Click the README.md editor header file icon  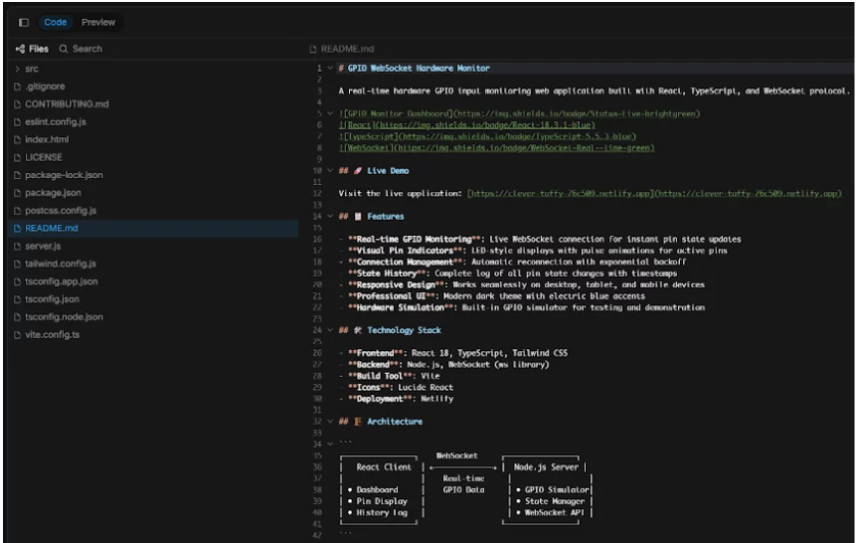(312, 49)
